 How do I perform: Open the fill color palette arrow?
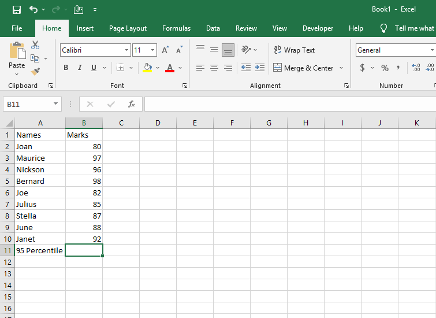(158, 68)
